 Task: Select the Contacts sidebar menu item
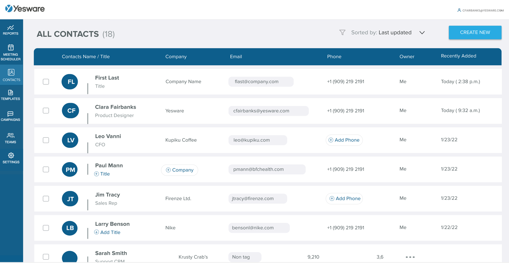(x=11, y=75)
